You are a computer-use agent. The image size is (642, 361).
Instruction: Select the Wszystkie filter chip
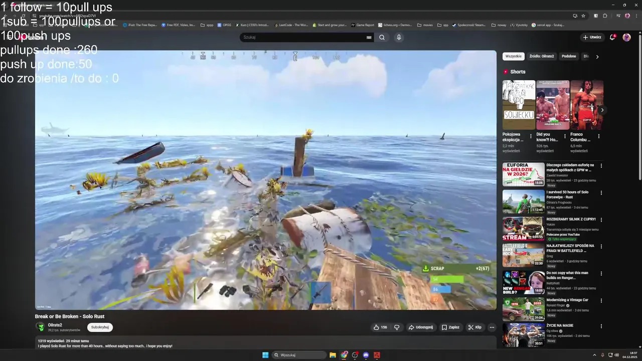point(514,56)
